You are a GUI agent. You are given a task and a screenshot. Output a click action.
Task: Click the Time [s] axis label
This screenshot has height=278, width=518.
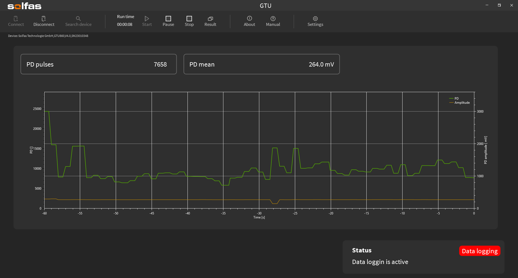pyautogui.click(x=259, y=217)
